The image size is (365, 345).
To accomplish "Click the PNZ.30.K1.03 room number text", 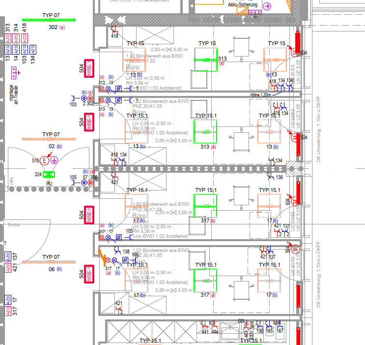I will click(147, 106).
